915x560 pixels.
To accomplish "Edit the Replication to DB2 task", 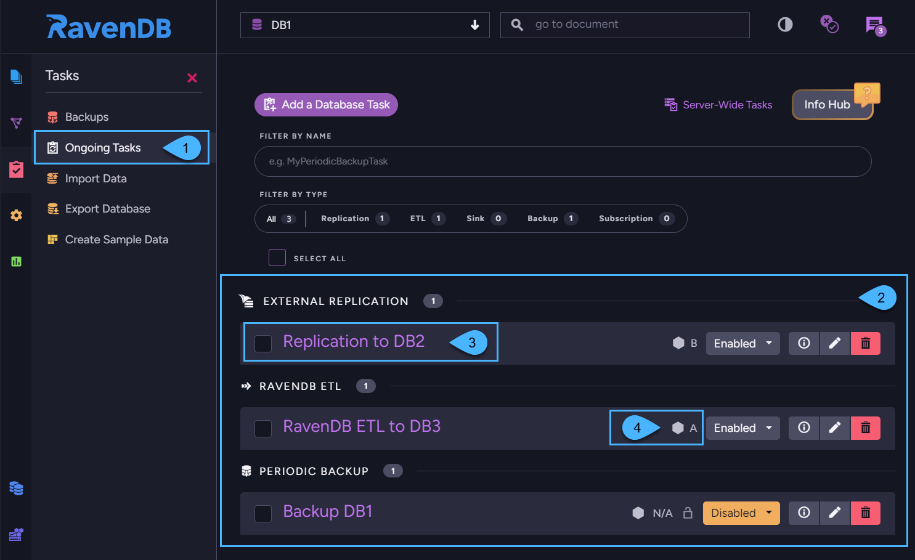I will click(835, 343).
